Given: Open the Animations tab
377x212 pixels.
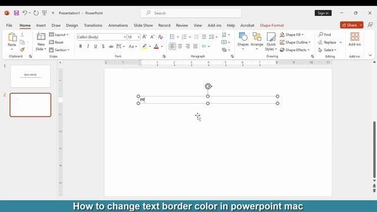Looking at the screenshot, I should pyautogui.click(x=118, y=25).
